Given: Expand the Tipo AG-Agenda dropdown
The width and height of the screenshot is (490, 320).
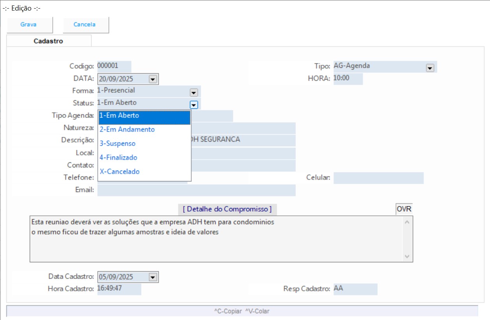Looking at the screenshot, I should [430, 68].
